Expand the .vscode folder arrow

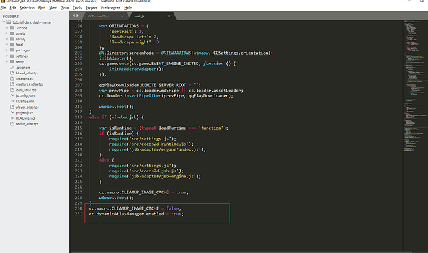[x=7, y=28]
